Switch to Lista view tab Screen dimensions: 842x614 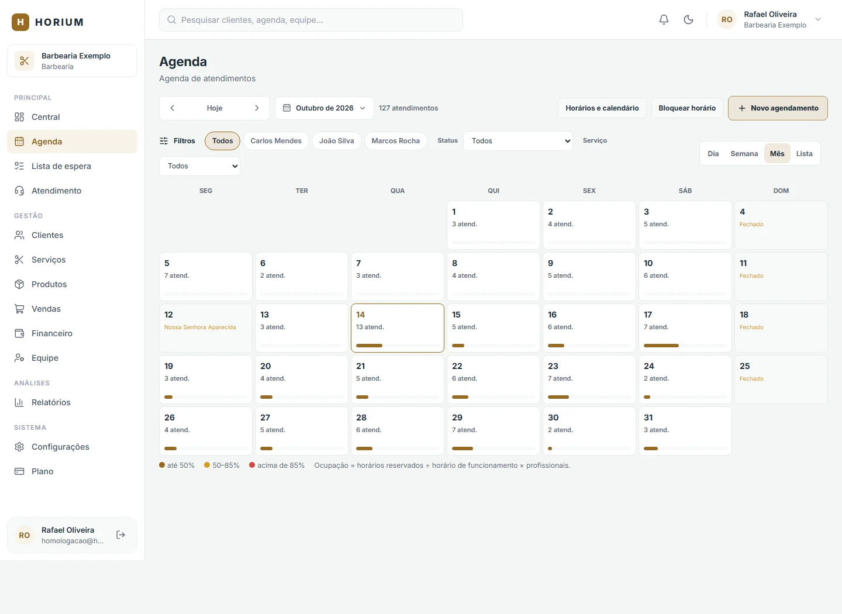[804, 154]
